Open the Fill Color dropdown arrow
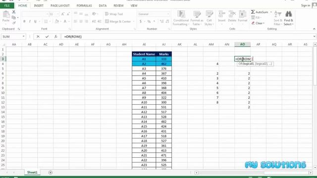 click(60, 21)
